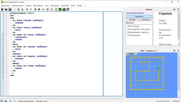The image size is (181, 102).
Task: Open the Robot control pult icon
Action: 68,9
